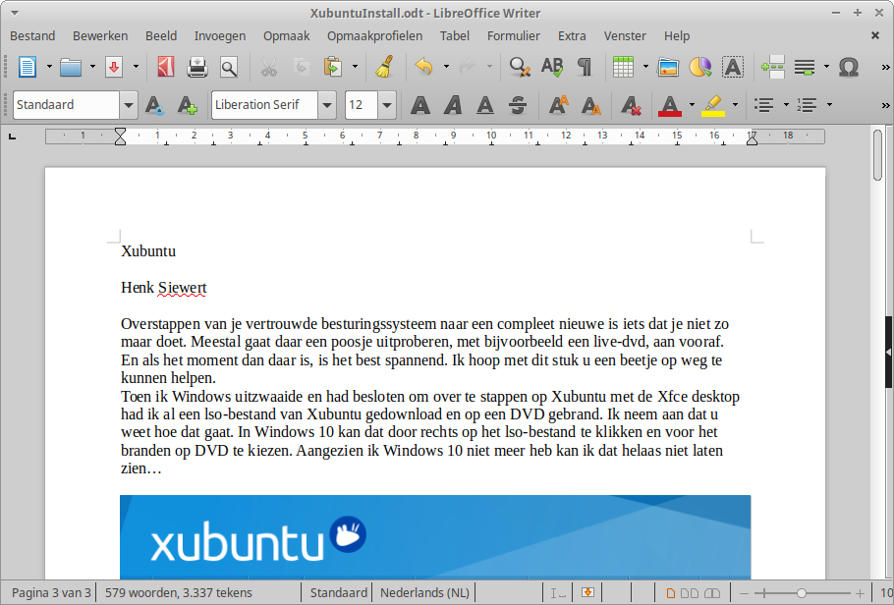This screenshot has height=605, width=894.
Task: Toggle strikethrough formatting
Action: [518, 105]
